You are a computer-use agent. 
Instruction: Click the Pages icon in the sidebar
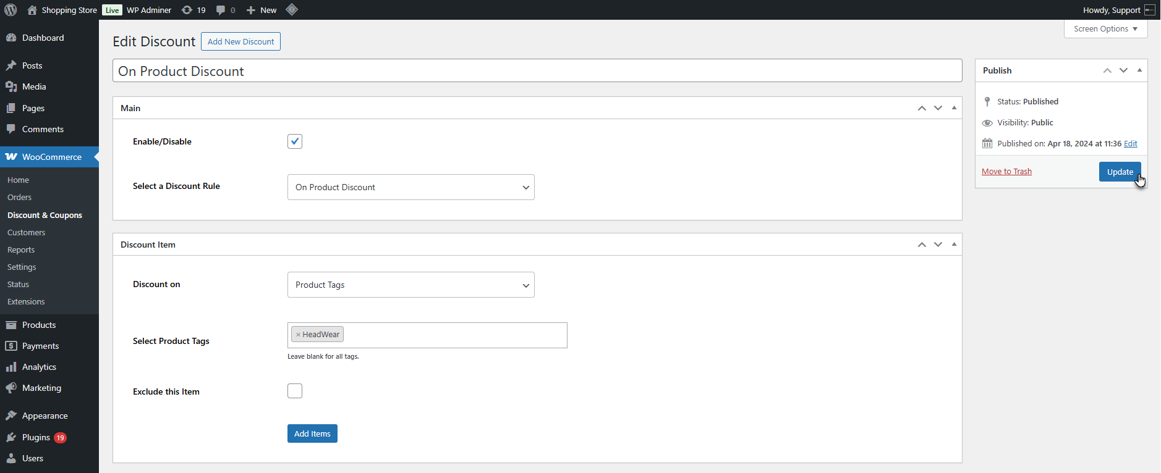click(x=11, y=108)
